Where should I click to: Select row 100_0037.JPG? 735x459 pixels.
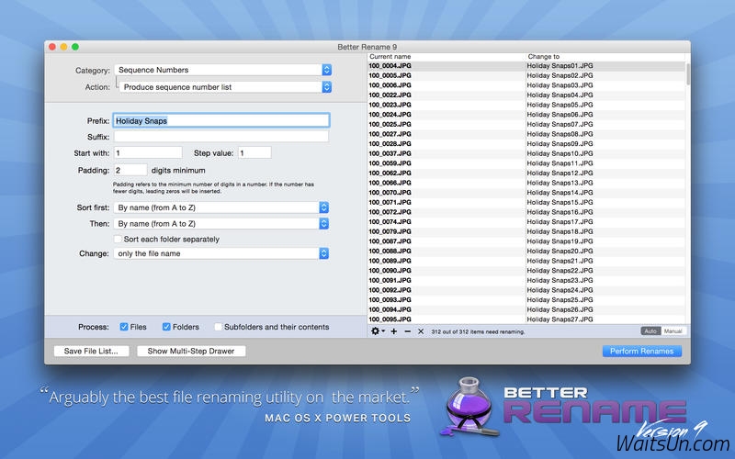pos(526,153)
